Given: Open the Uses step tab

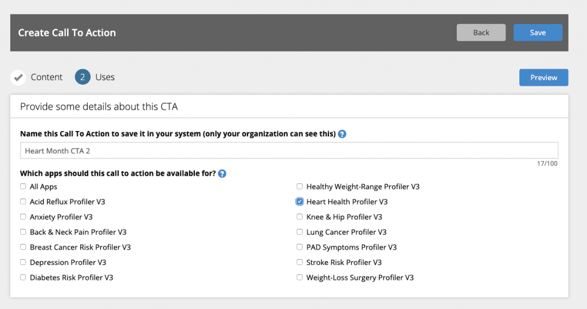Looking at the screenshot, I should pyautogui.click(x=95, y=77).
